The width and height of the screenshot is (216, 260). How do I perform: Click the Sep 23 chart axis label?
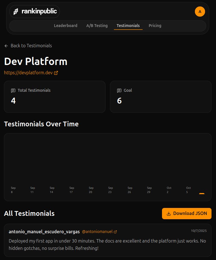tap(111, 190)
